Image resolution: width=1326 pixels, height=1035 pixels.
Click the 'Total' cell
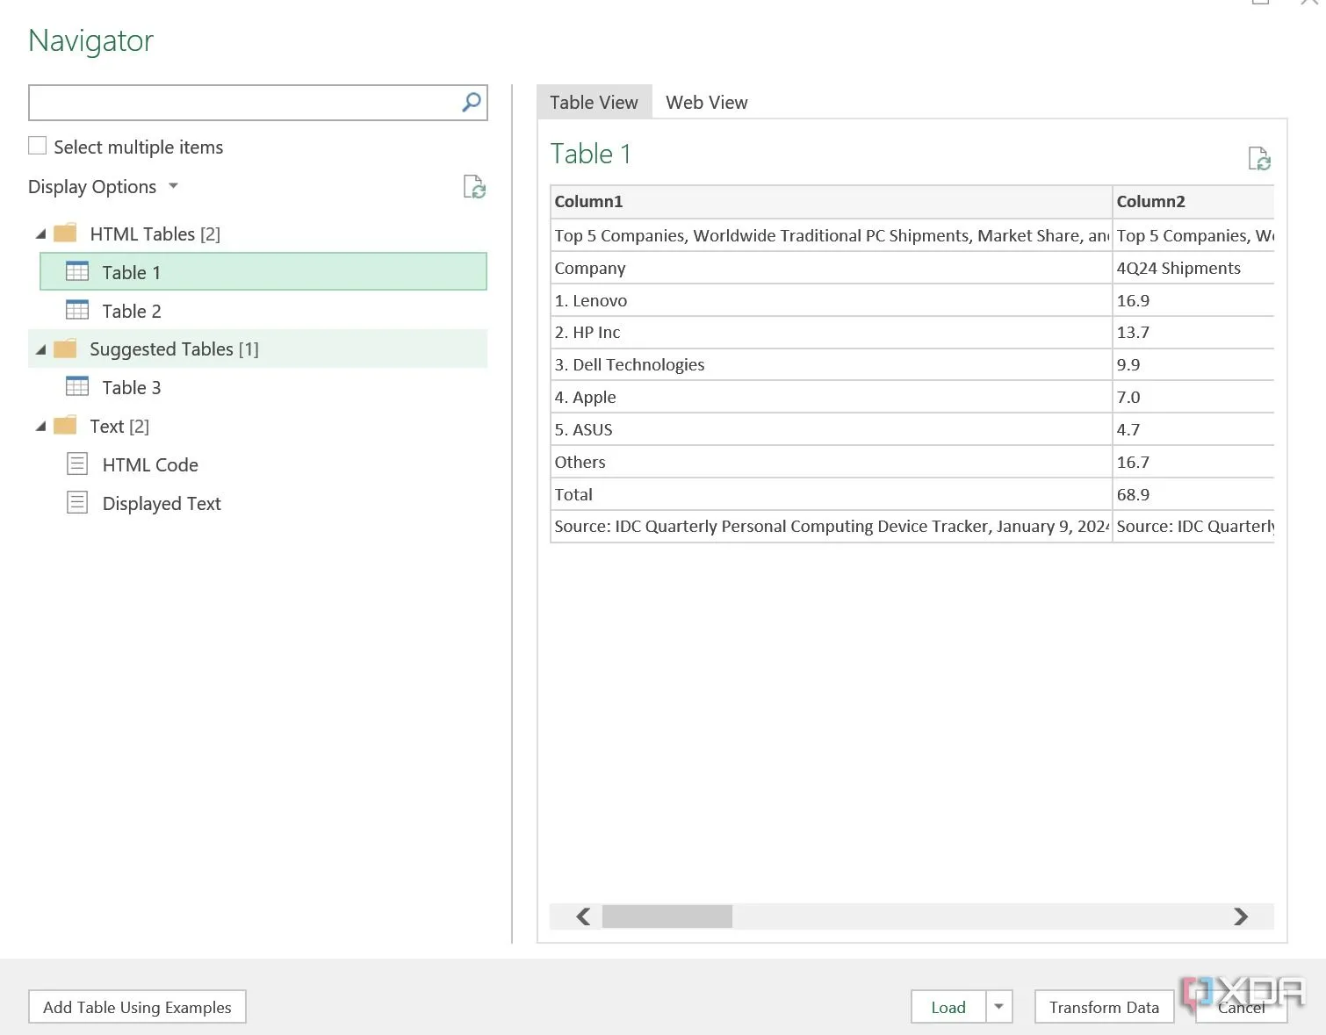tap(831, 494)
